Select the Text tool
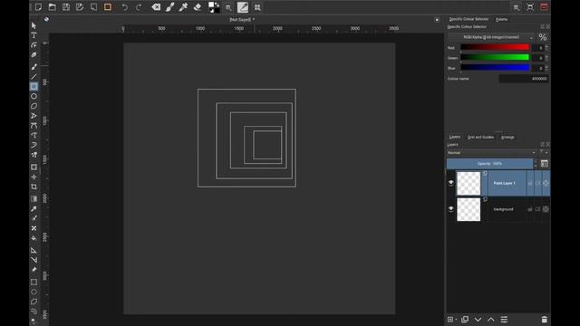Viewport: 580px width, 326px height. pyautogui.click(x=34, y=35)
